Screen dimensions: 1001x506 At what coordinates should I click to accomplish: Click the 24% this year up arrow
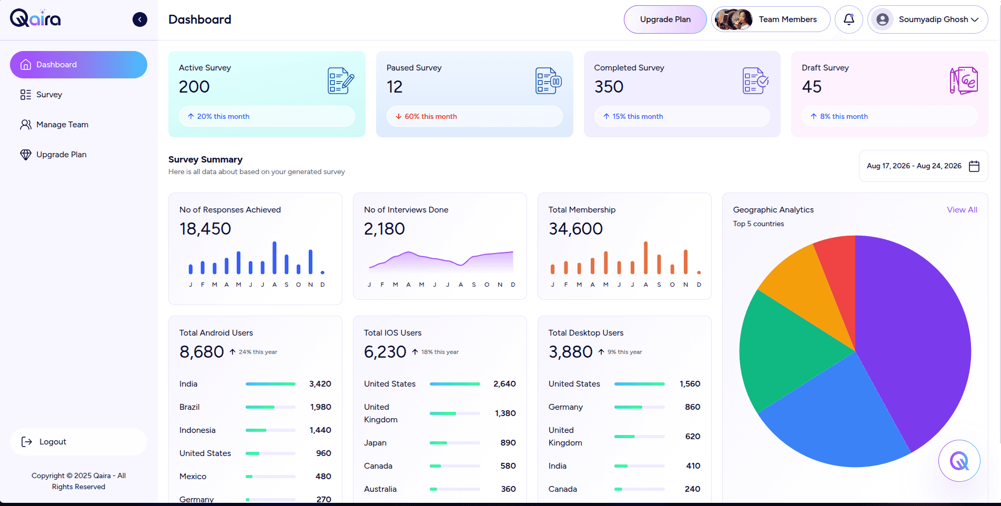point(232,352)
